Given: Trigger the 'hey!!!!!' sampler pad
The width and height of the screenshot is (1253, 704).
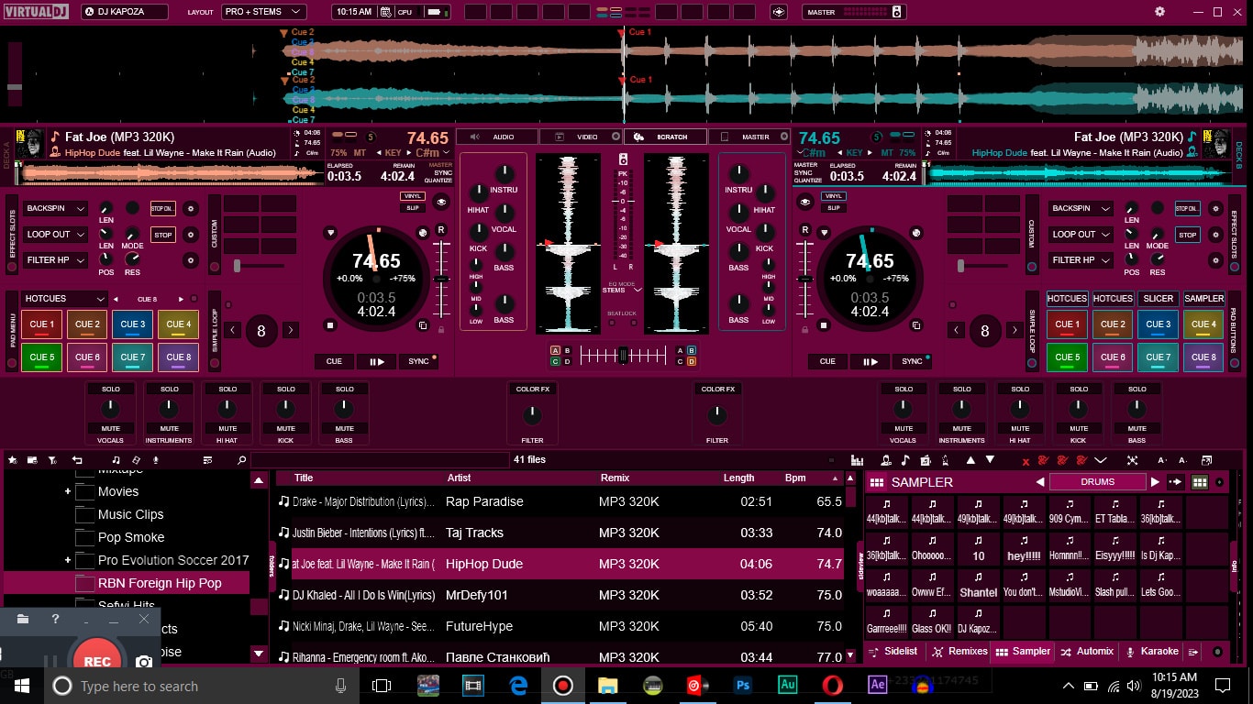Looking at the screenshot, I should pos(1024,549).
